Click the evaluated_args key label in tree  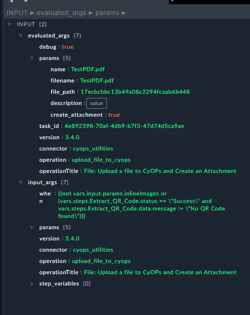49,36
